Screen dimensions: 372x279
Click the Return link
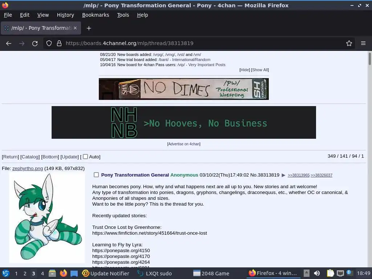point(11,157)
